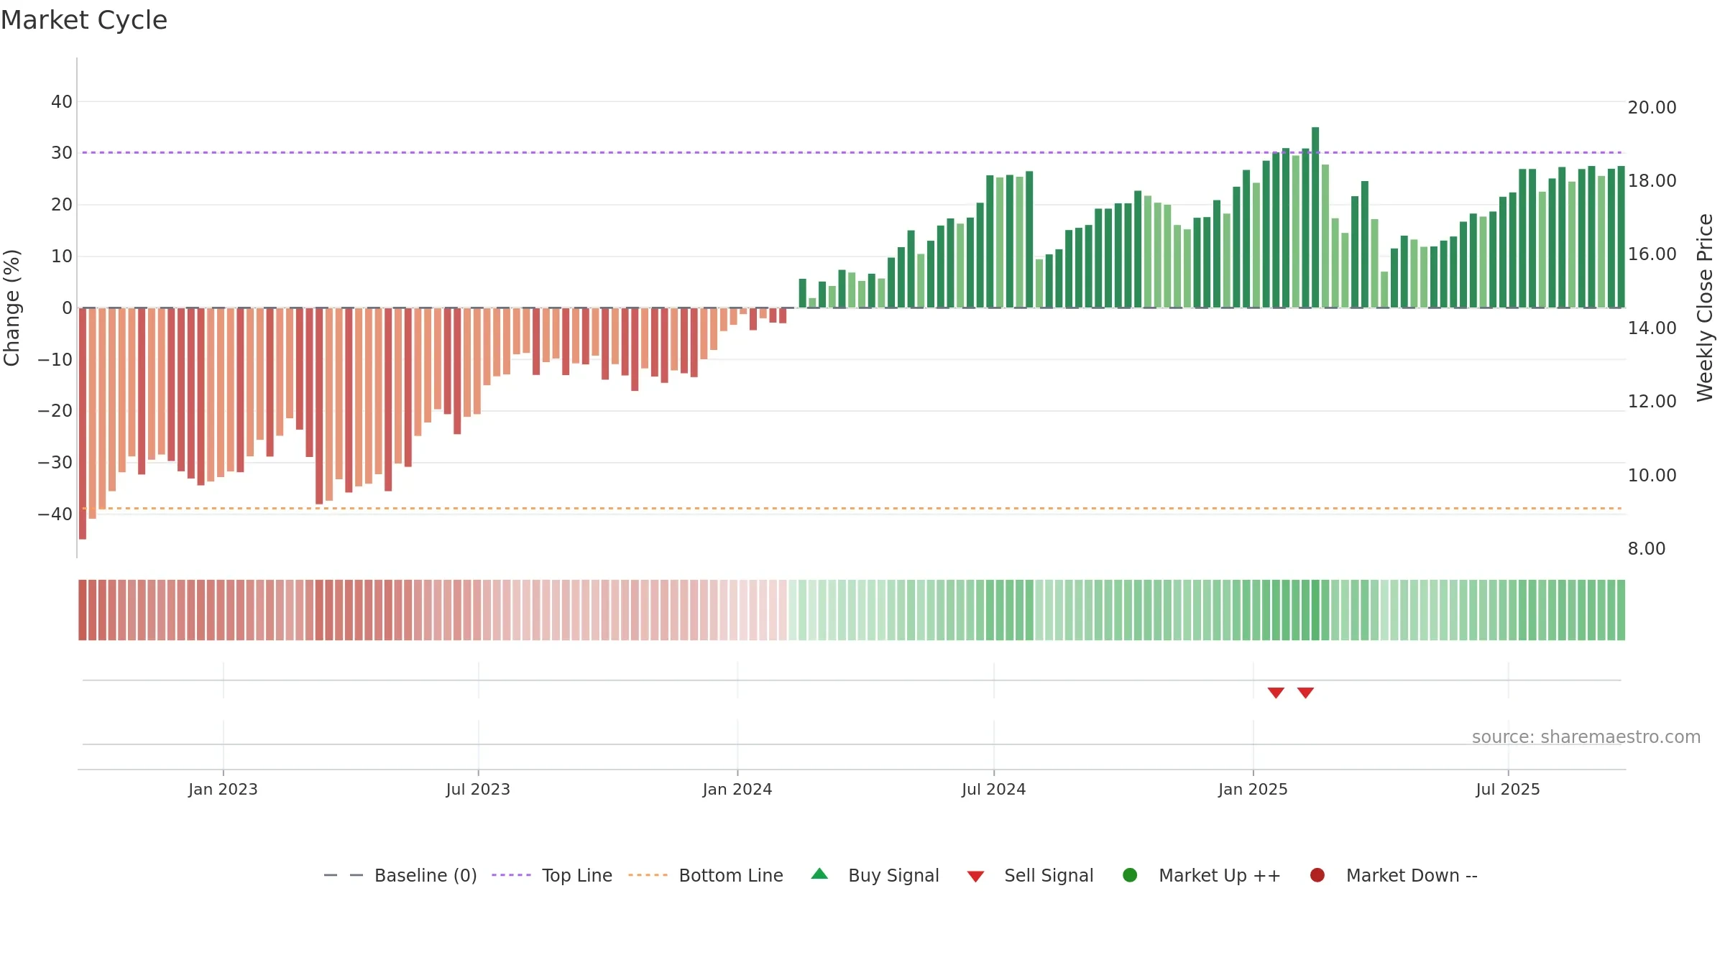Click the red Sell Signal triangle legend icon
Image resolution: width=1725 pixels, height=970 pixels.
point(975,877)
